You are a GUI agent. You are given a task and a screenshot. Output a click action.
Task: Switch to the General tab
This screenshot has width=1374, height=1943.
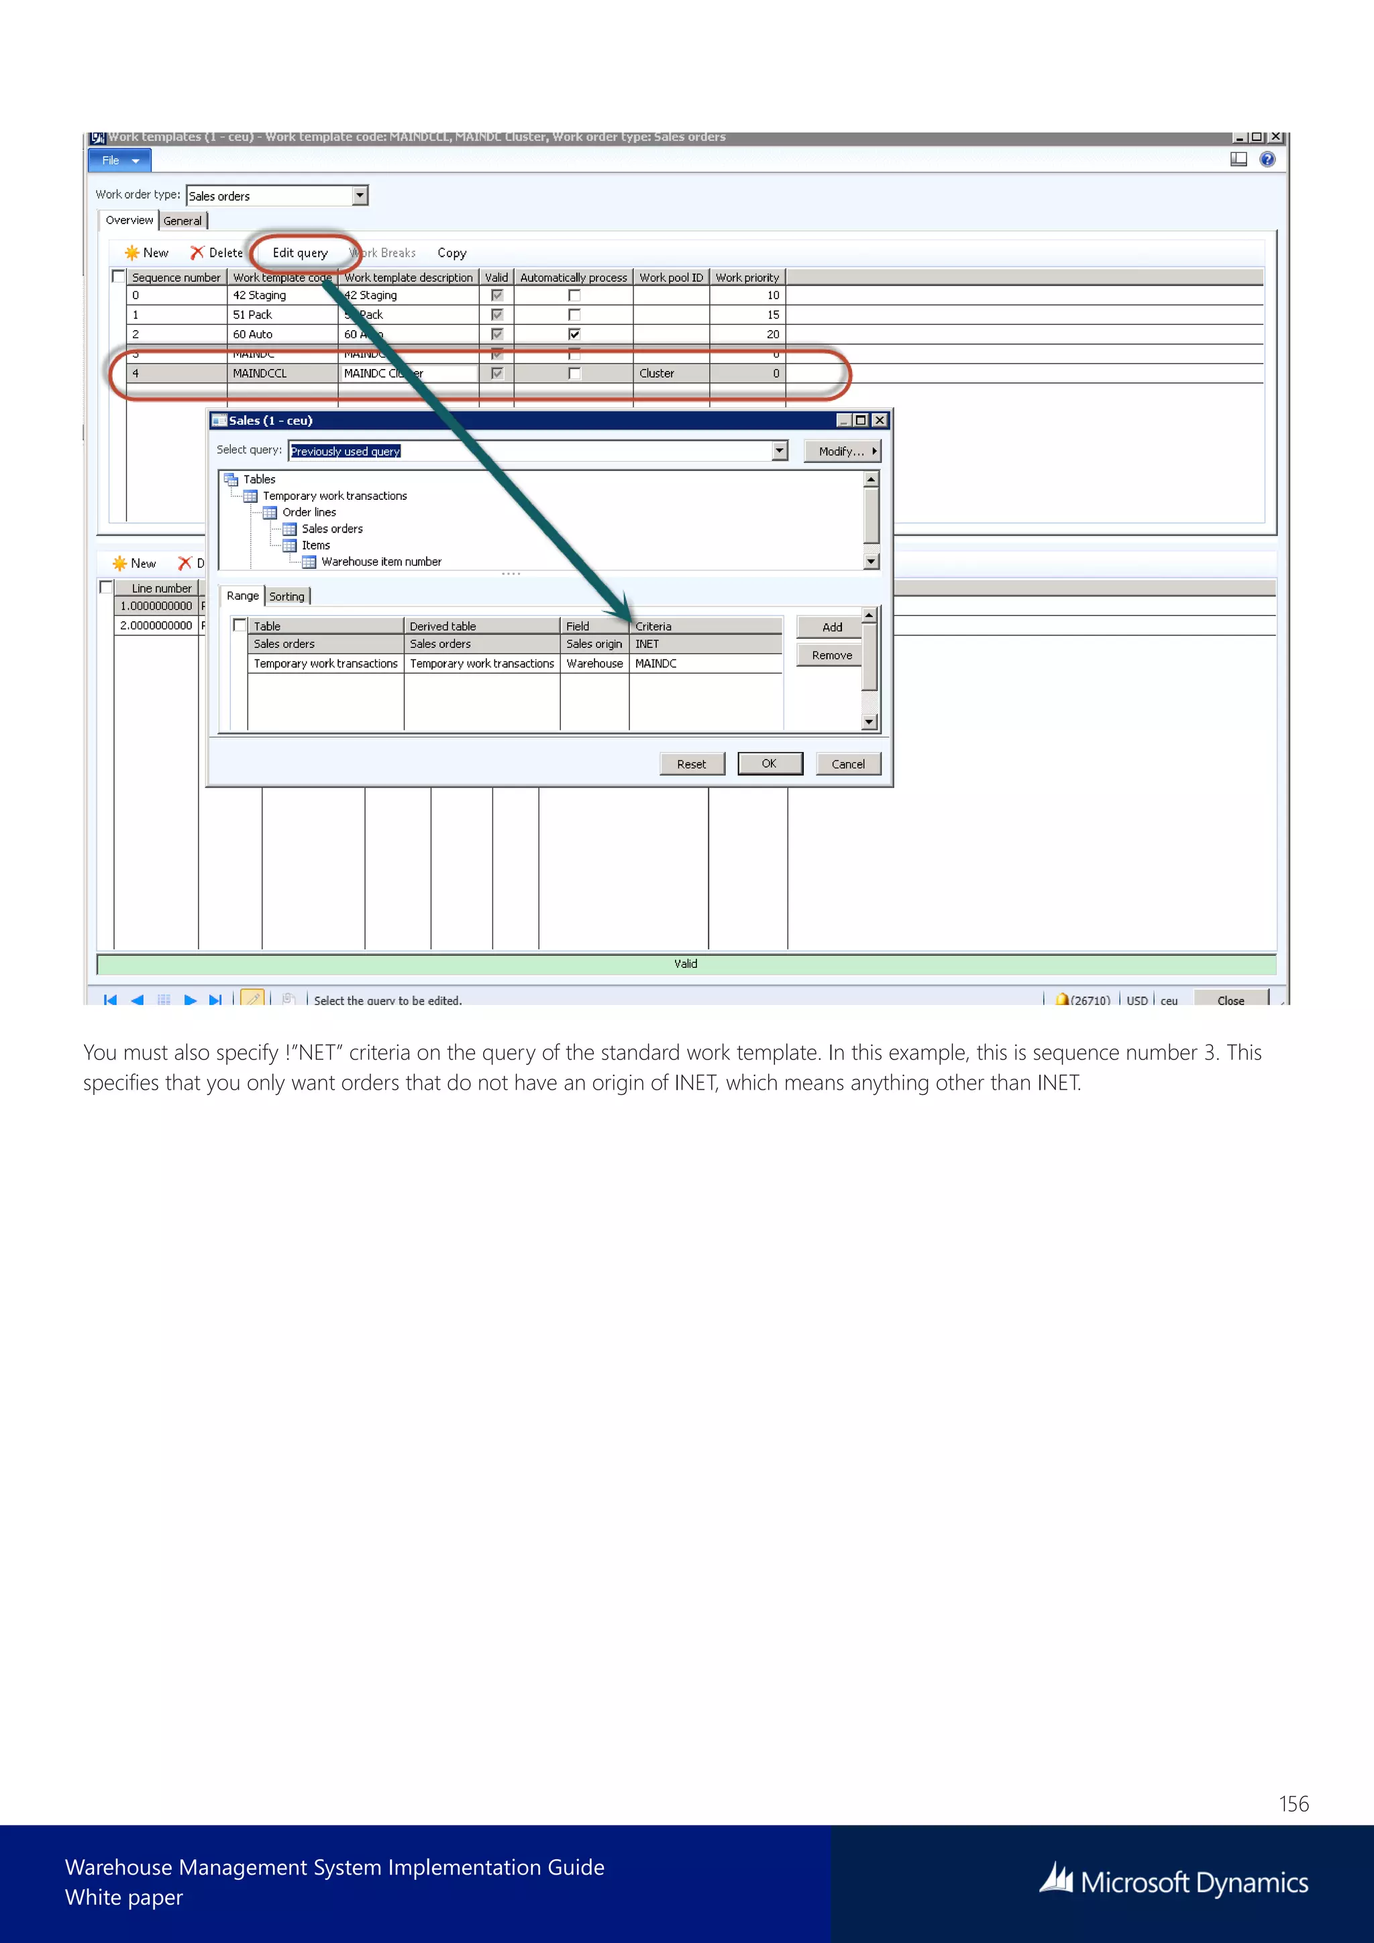pyautogui.click(x=182, y=221)
